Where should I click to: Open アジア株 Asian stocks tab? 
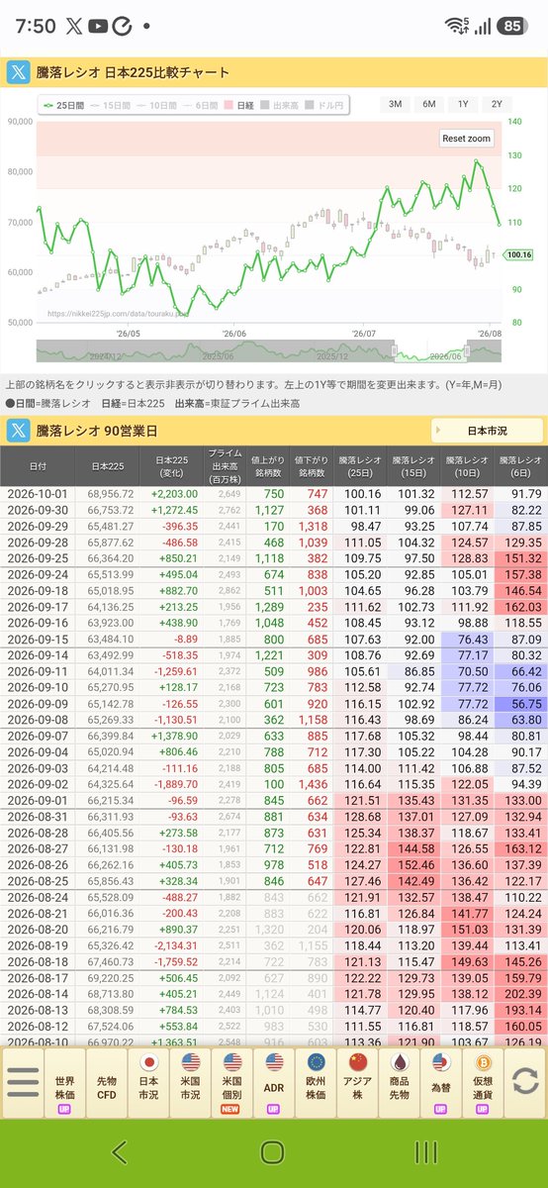coord(357,1082)
